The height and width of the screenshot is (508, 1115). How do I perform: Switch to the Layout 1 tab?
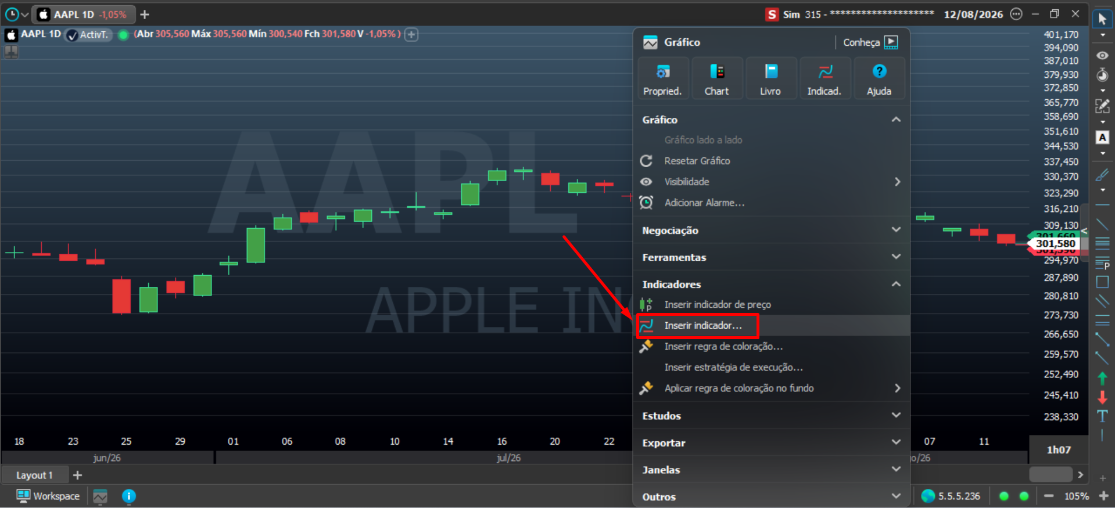34,475
